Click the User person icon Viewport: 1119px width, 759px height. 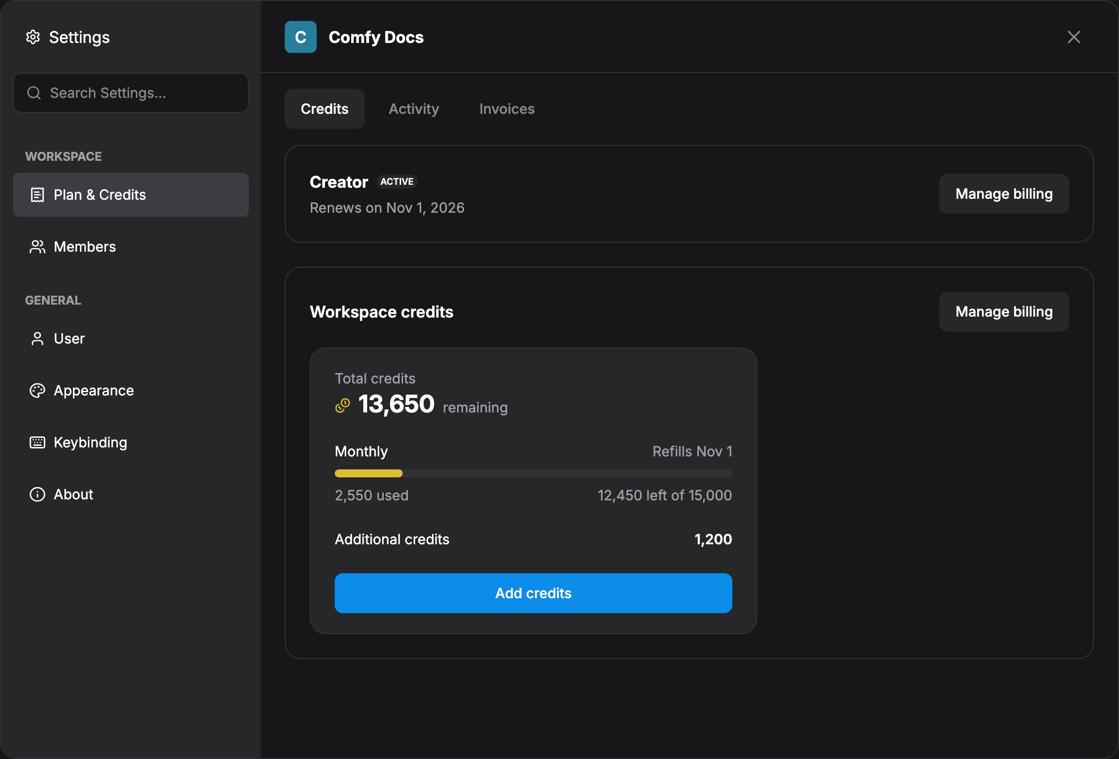tap(37, 339)
